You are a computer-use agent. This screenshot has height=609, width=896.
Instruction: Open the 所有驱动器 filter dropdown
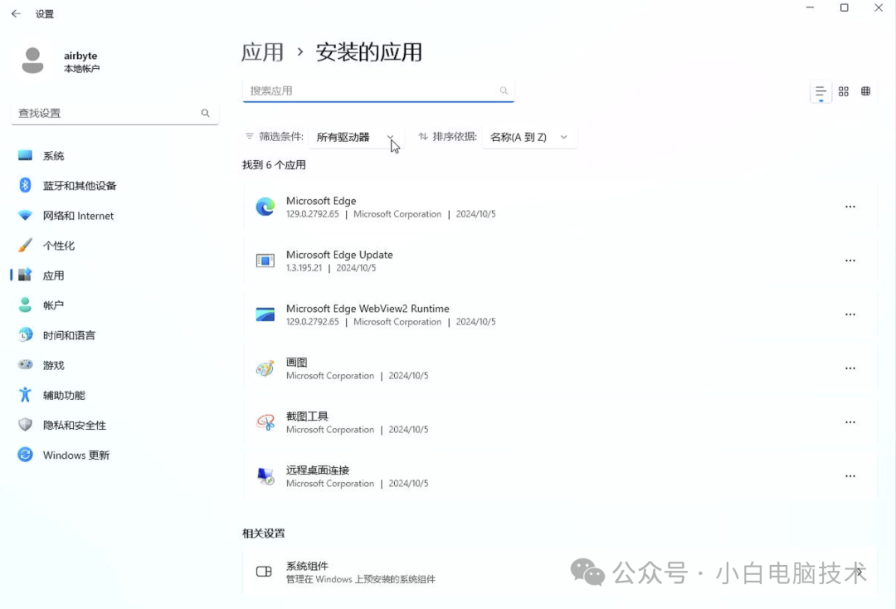click(x=356, y=137)
